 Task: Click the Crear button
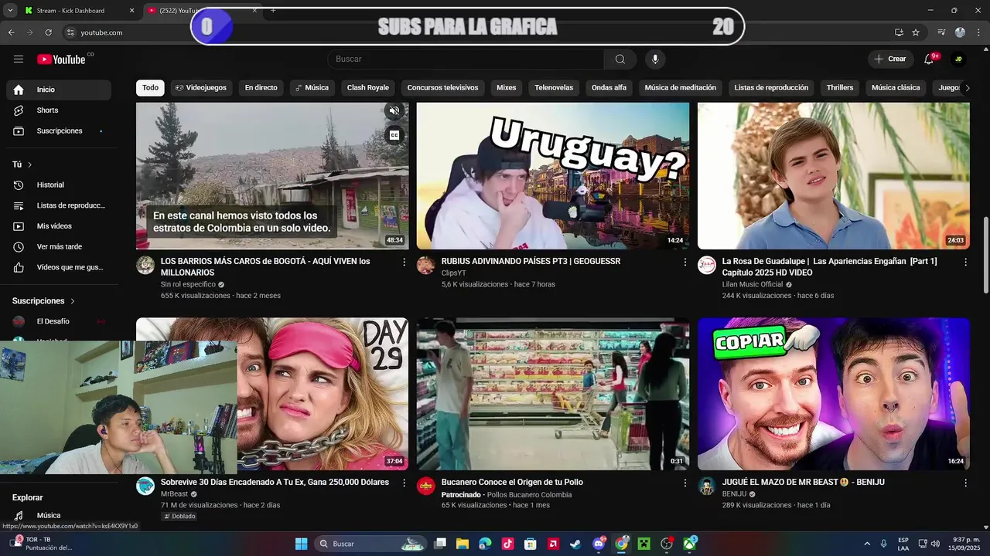(x=890, y=59)
